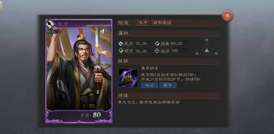Image resolution: width=274 pixels, height=134 pixels.
Task: Select the 地公 skill tag button
Action: click(x=149, y=85)
